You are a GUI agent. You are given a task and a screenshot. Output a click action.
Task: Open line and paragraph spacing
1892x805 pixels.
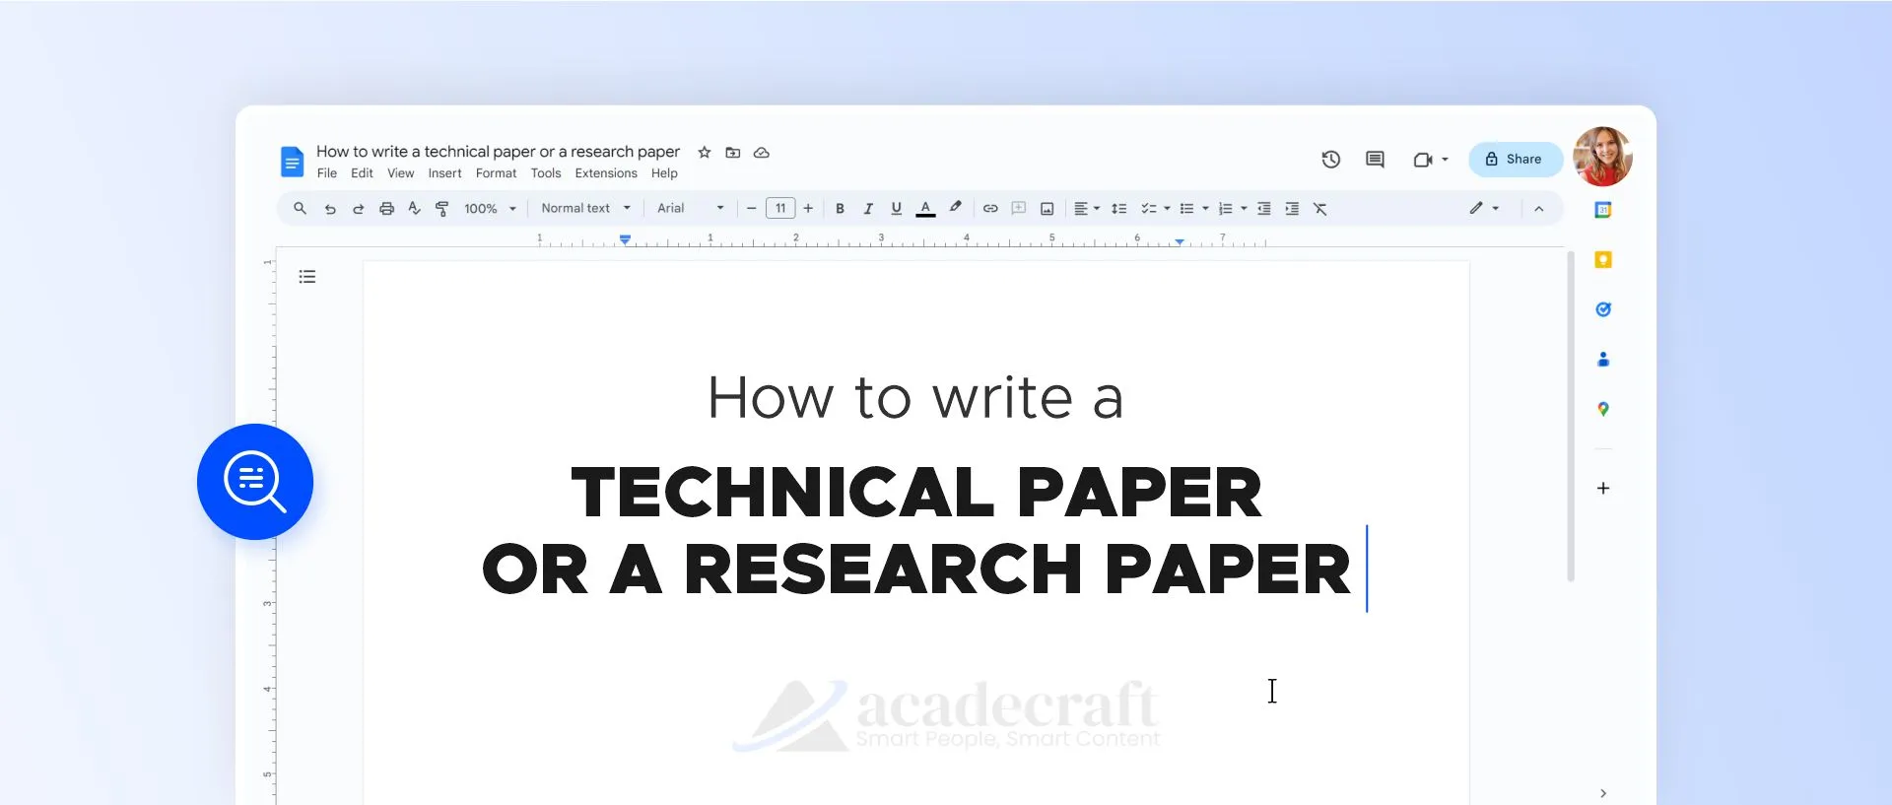click(x=1119, y=209)
